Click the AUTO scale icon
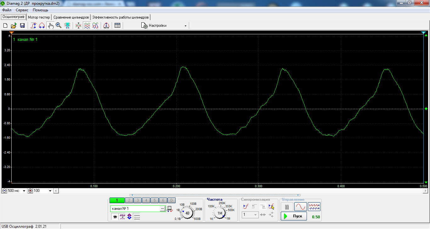 (x=106, y=25)
